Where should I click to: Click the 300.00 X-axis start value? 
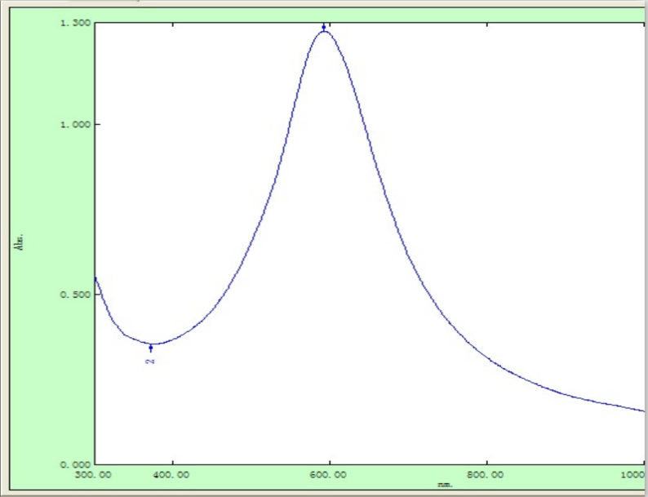point(95,473)
